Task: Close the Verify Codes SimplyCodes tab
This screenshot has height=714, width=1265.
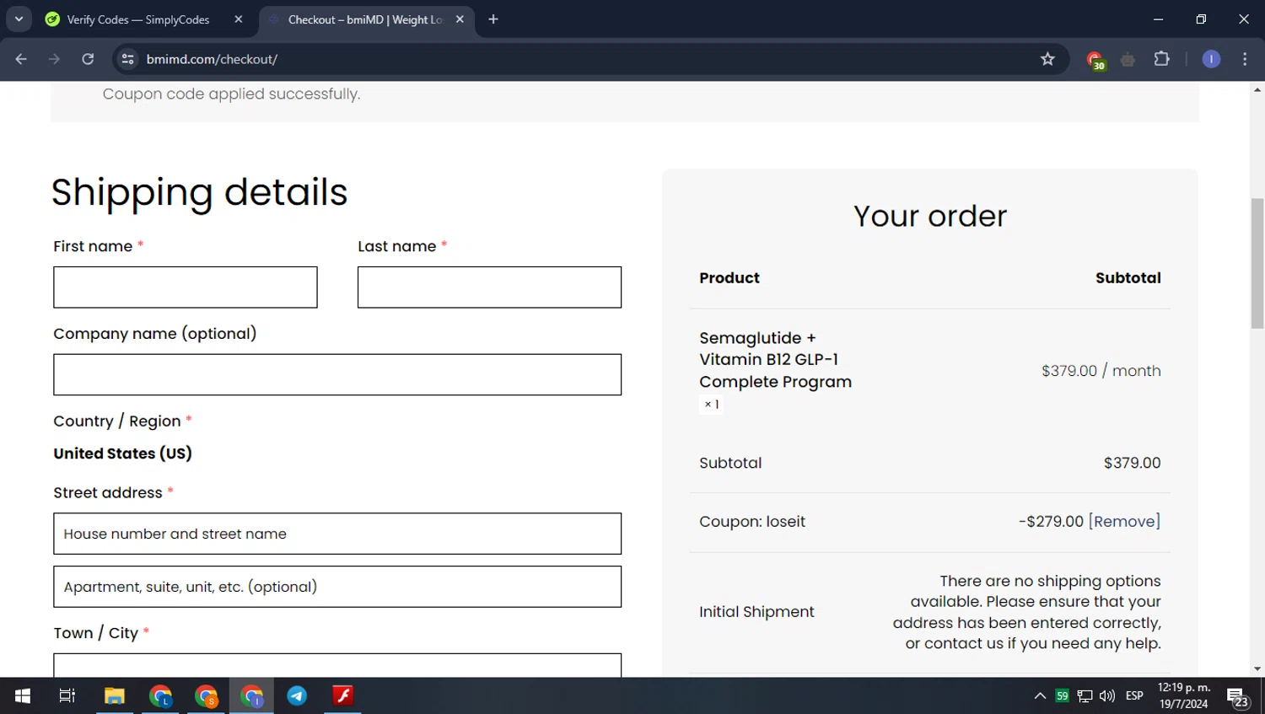Action: click(x=239, y=19)
